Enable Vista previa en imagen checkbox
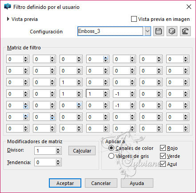 point(134,19)
